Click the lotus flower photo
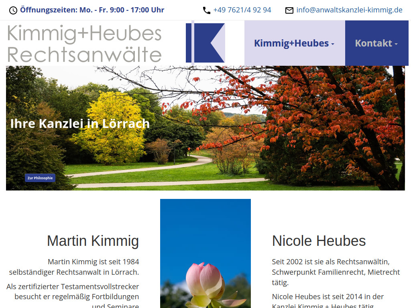The height and width of the screenshot is (308, 411). point(205,253)
